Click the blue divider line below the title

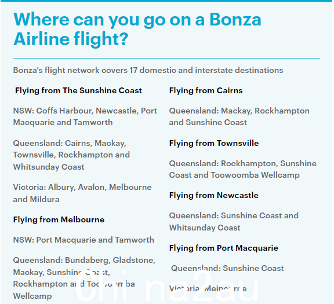click(166, 58)
